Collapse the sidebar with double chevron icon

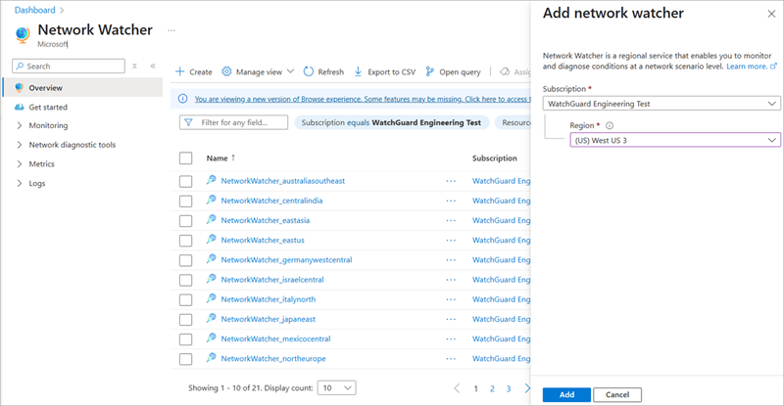pyautogui.click(x=153, y=66)
